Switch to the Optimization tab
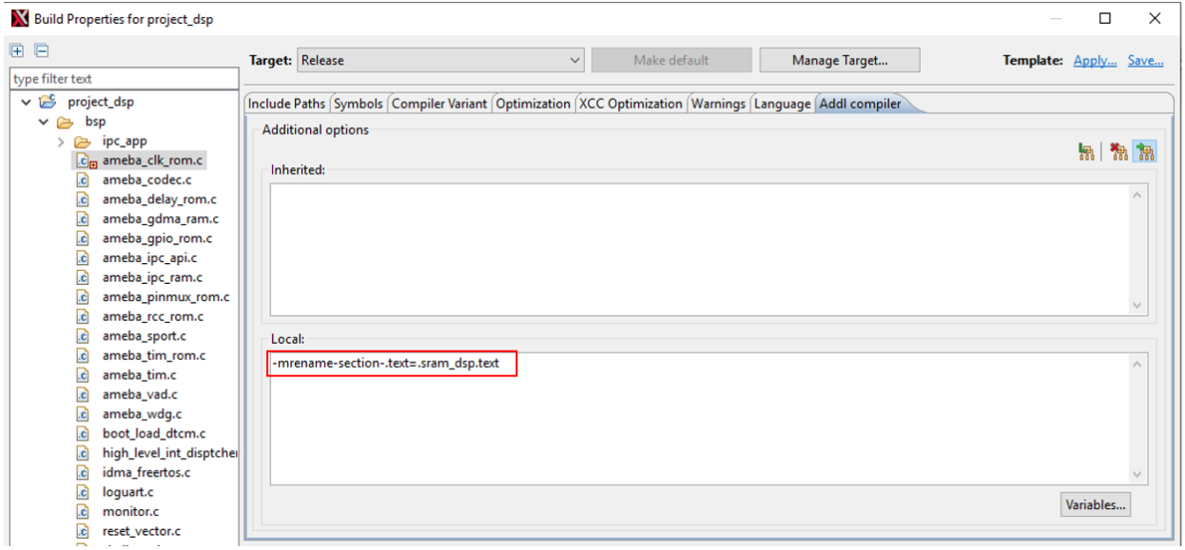The width and height of the screenshot is (1185, 550). [x=533, y=104]
